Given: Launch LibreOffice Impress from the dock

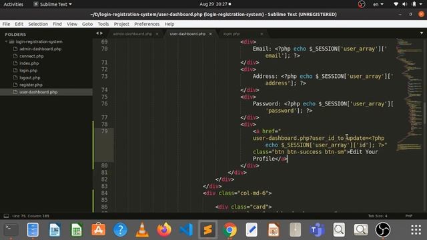Looking at the screenshot, I should [x=274, y=230].
